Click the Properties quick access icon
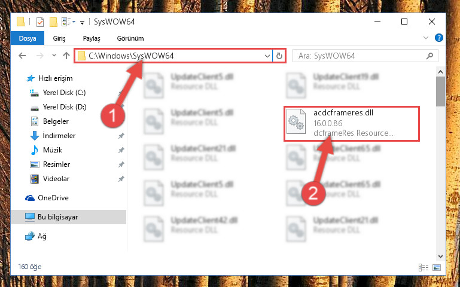Screen dimensions: 460x287 (40, 22)
